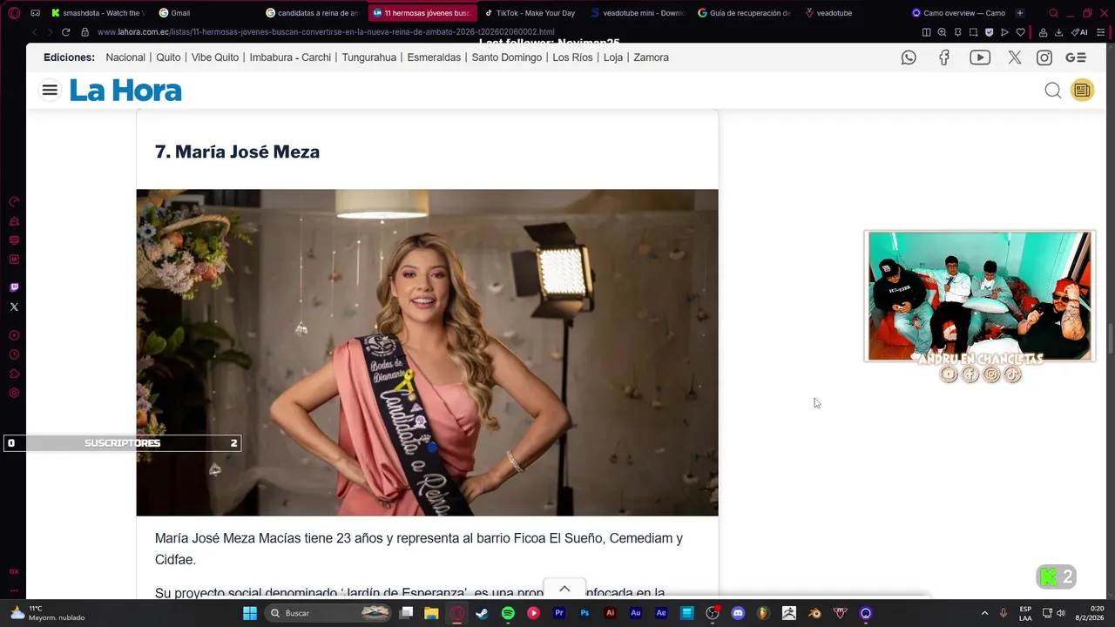This screenshot has width=1115, height=627.
Task: Click the La Hora logo
Action: point(125,91)
